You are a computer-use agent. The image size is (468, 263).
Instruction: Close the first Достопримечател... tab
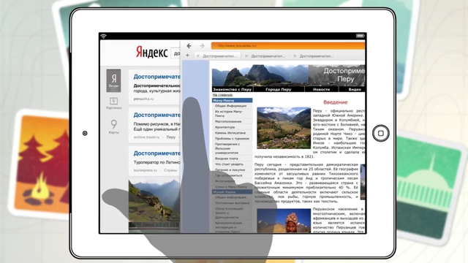click(x=197, y=56)
